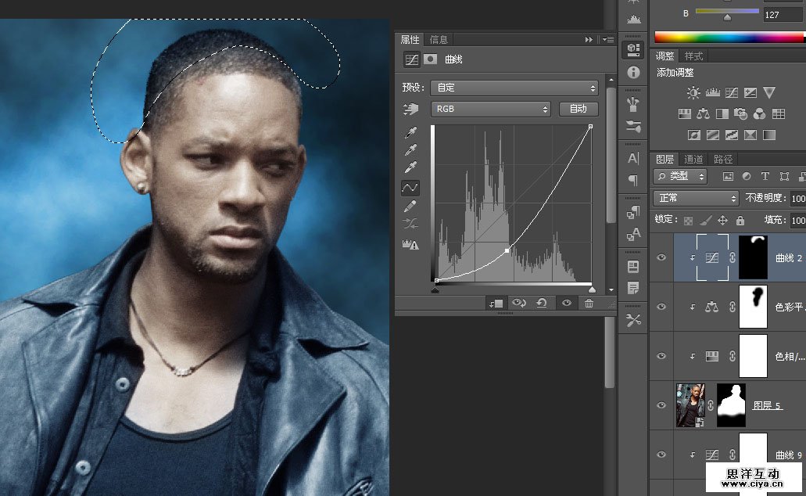Click the delete adjustment layer trash icon
Screen dimensions: 806x496
tap(589, 304)
